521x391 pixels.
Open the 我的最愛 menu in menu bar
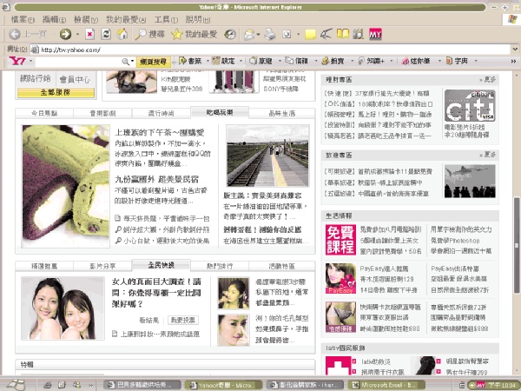click(126, 20)
